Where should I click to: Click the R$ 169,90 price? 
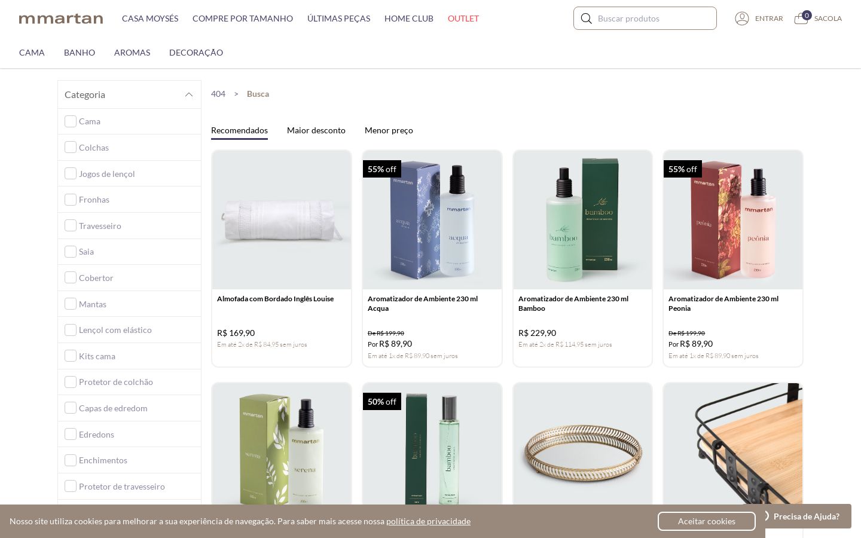coord(236,333)
